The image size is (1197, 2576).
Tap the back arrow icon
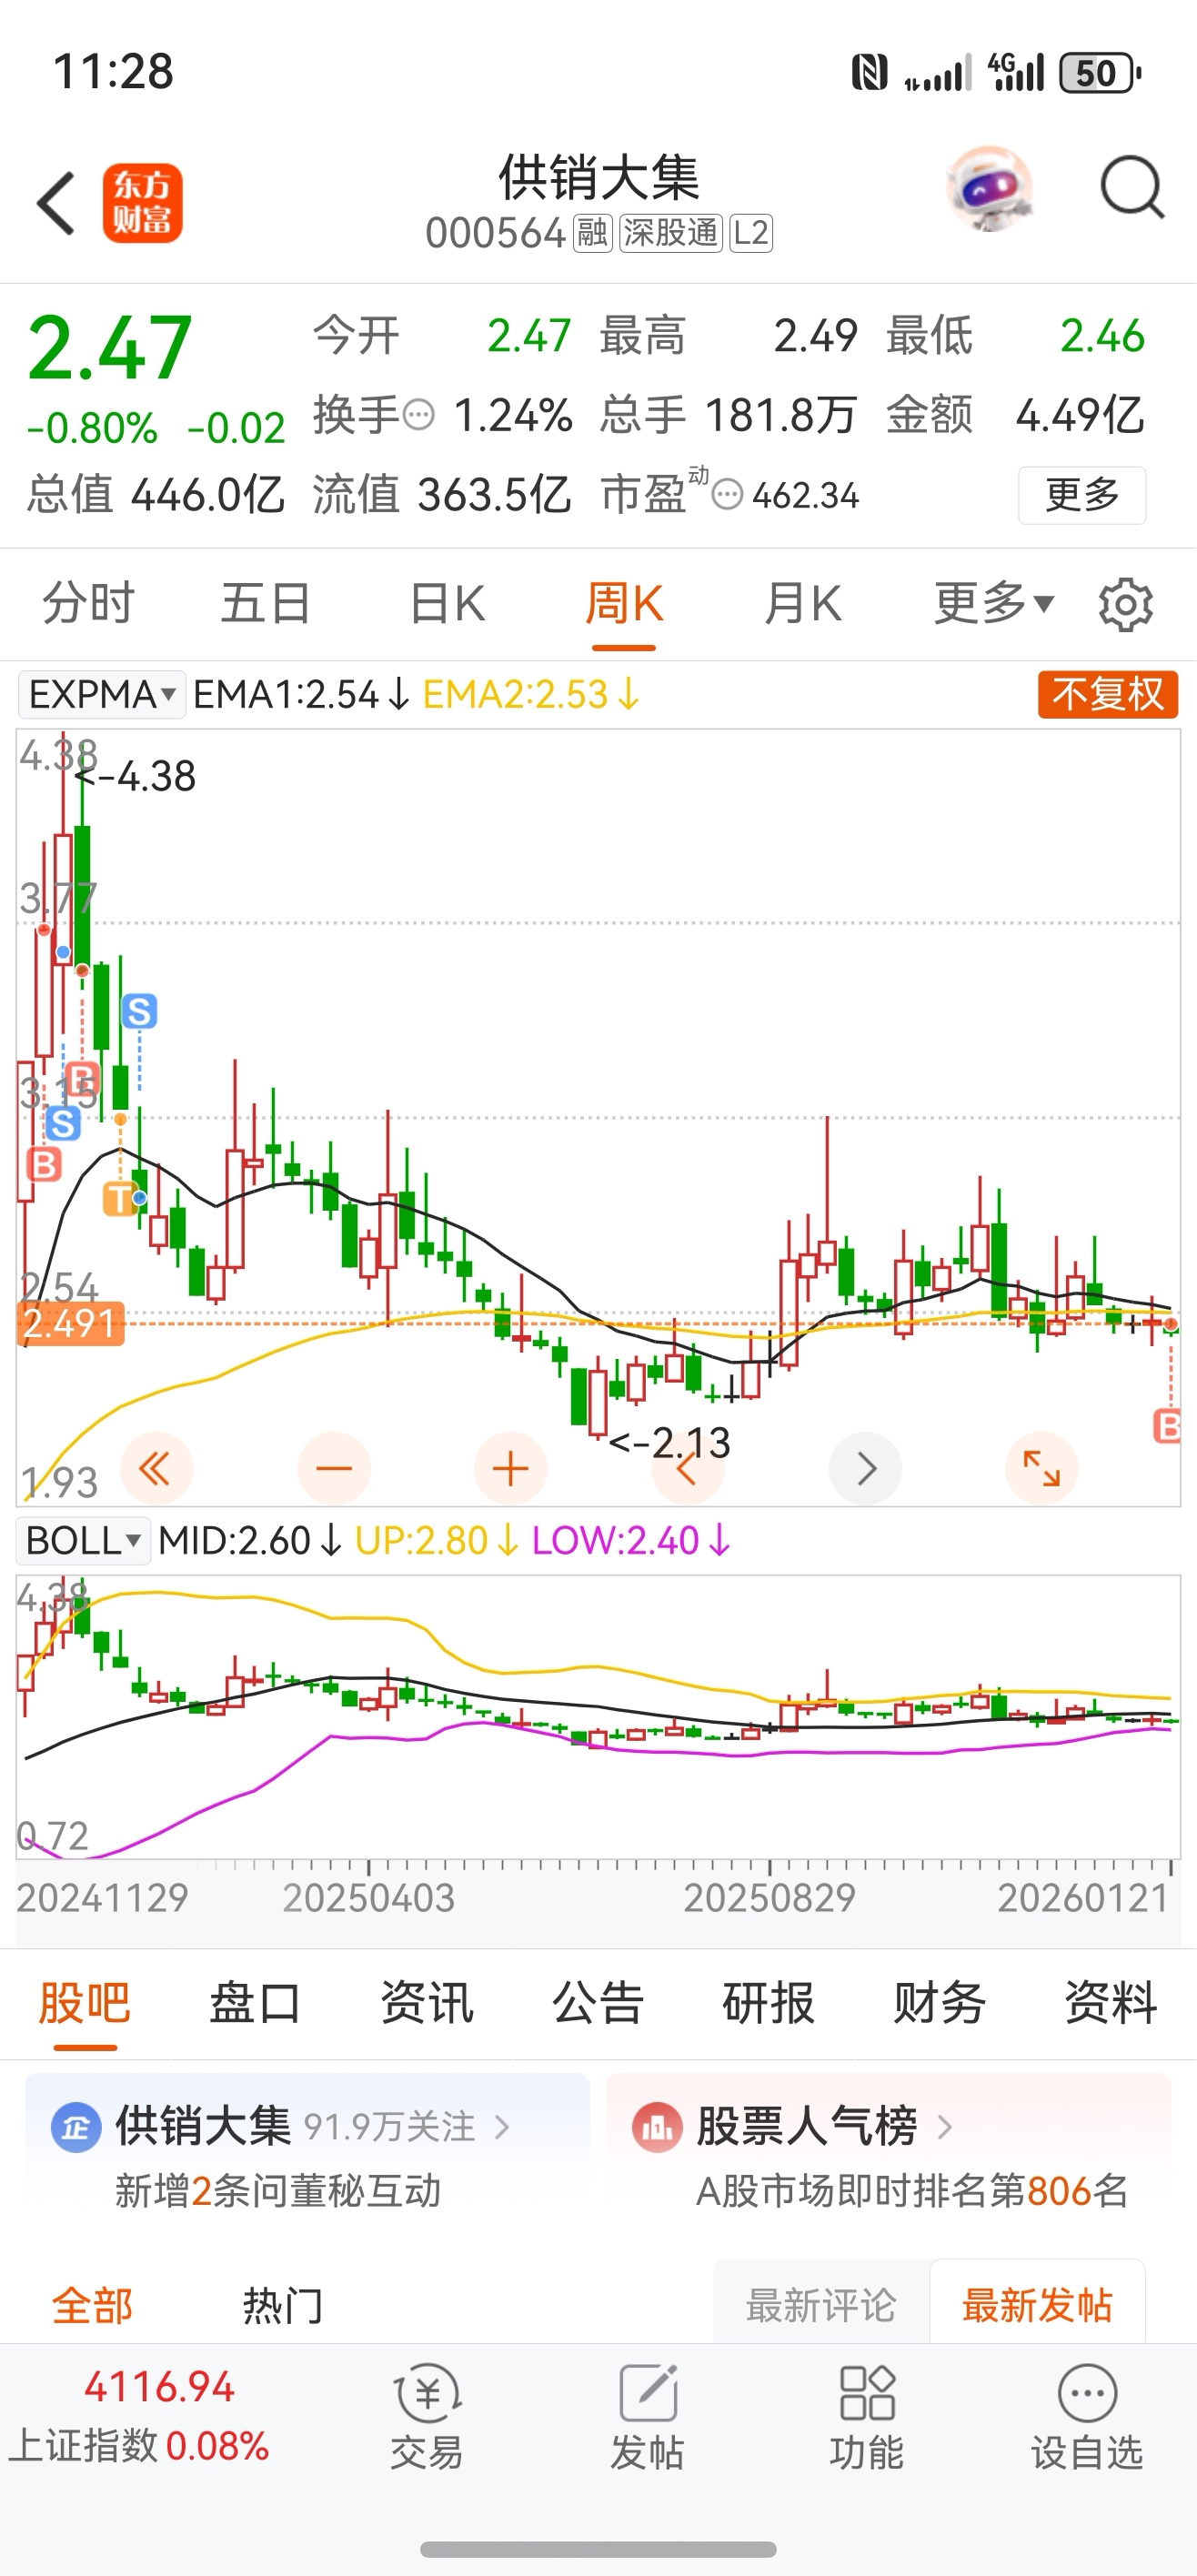click(56, 203)
